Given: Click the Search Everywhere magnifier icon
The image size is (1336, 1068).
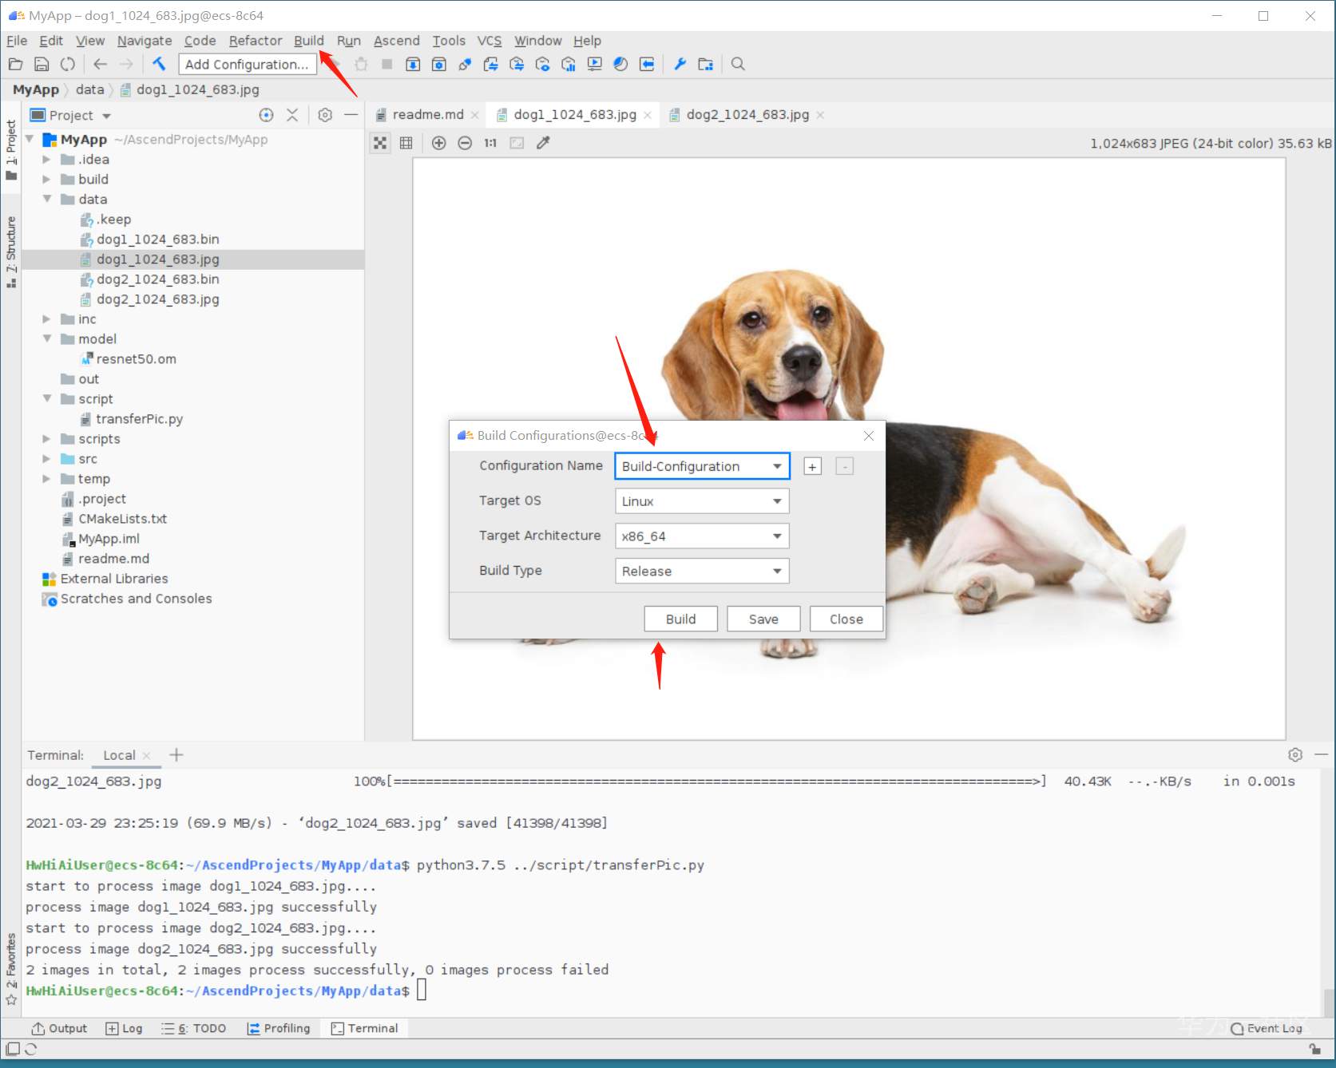Looking at the screenshot, I should (x=738, y=64).
